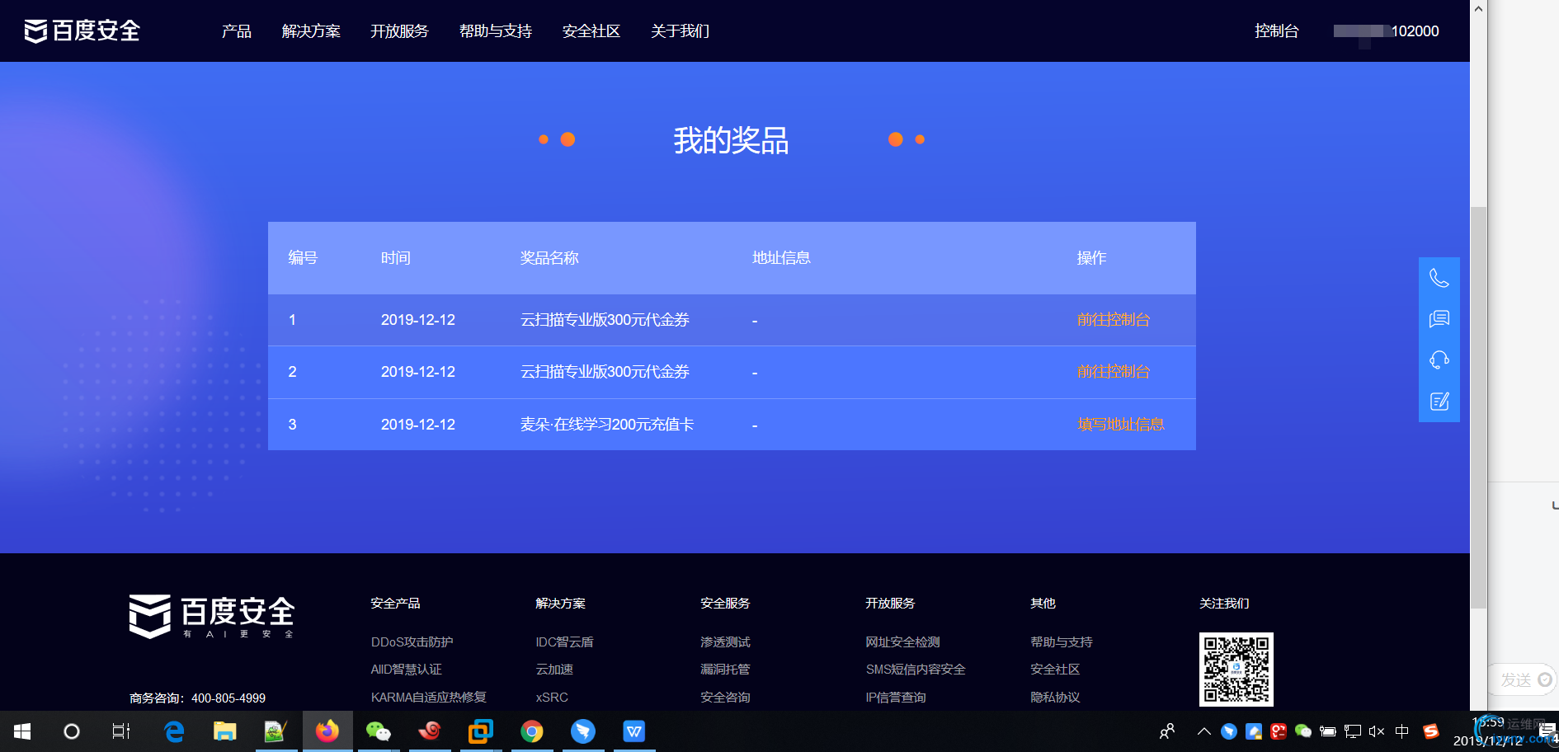The width and height of the screenshot is (1559, 752).
Task: Open WeChat from taskbar
Action: point(378,731)
